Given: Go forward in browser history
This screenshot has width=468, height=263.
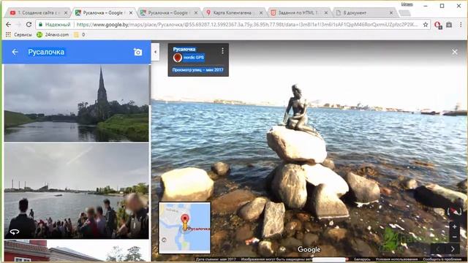Looking at the screenshot, I should coord(18,24).
